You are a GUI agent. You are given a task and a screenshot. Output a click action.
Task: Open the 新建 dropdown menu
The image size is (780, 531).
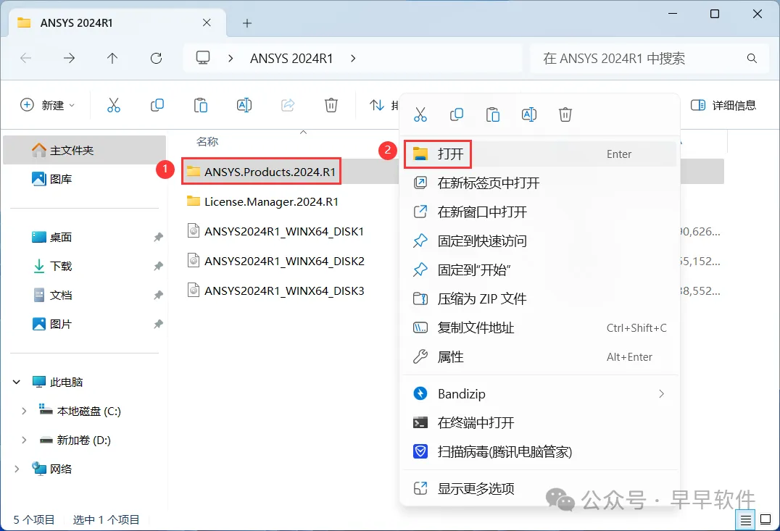coord(47,105)
